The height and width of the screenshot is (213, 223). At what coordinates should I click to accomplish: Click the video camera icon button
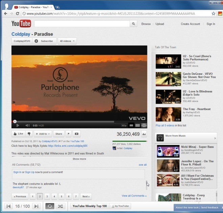click(x=76, y=134)
